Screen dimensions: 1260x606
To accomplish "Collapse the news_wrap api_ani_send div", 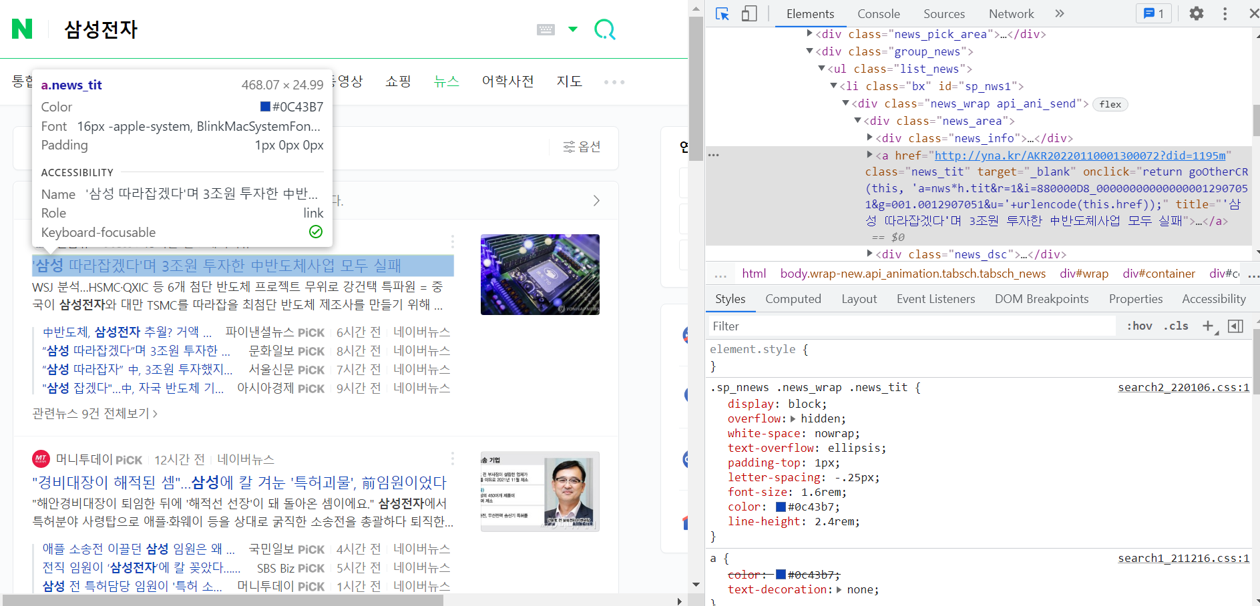I will (846, 103).
